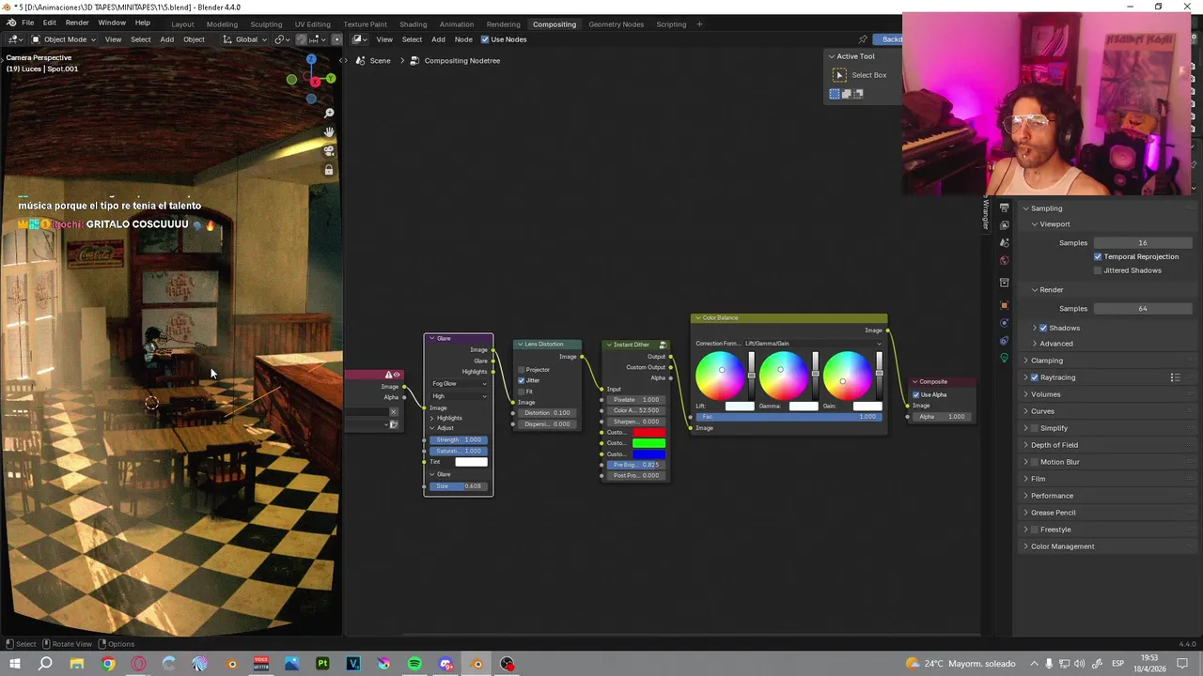The height and width of the screenshot is (676, 1203).
Task: Open the Fog Glow glare type dropdown
Action: coord(460,384)
